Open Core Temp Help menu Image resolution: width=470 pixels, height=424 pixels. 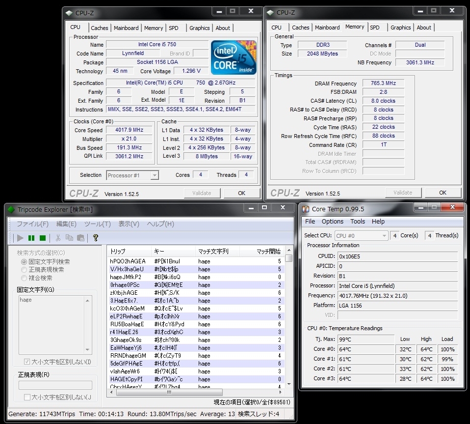tap(378, 222)
